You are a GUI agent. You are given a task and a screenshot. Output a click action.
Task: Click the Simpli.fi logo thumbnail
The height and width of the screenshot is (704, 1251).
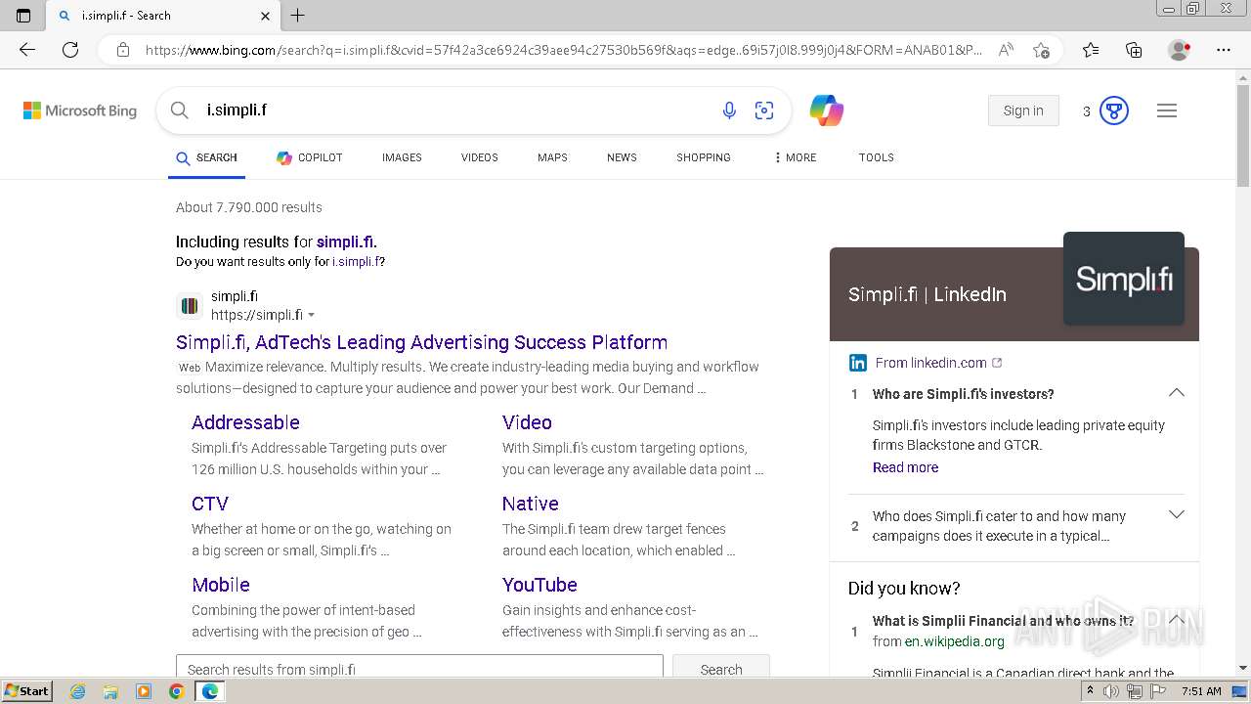click(x=1124, y=279)
